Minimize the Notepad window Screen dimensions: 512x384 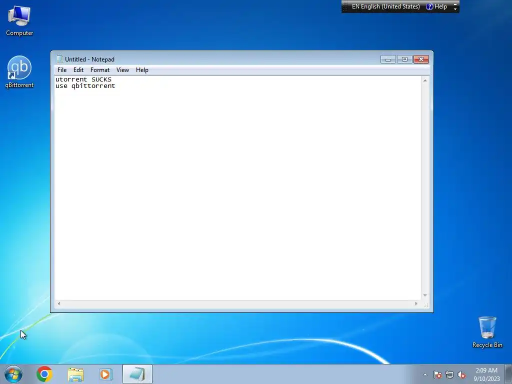[388, 59]
